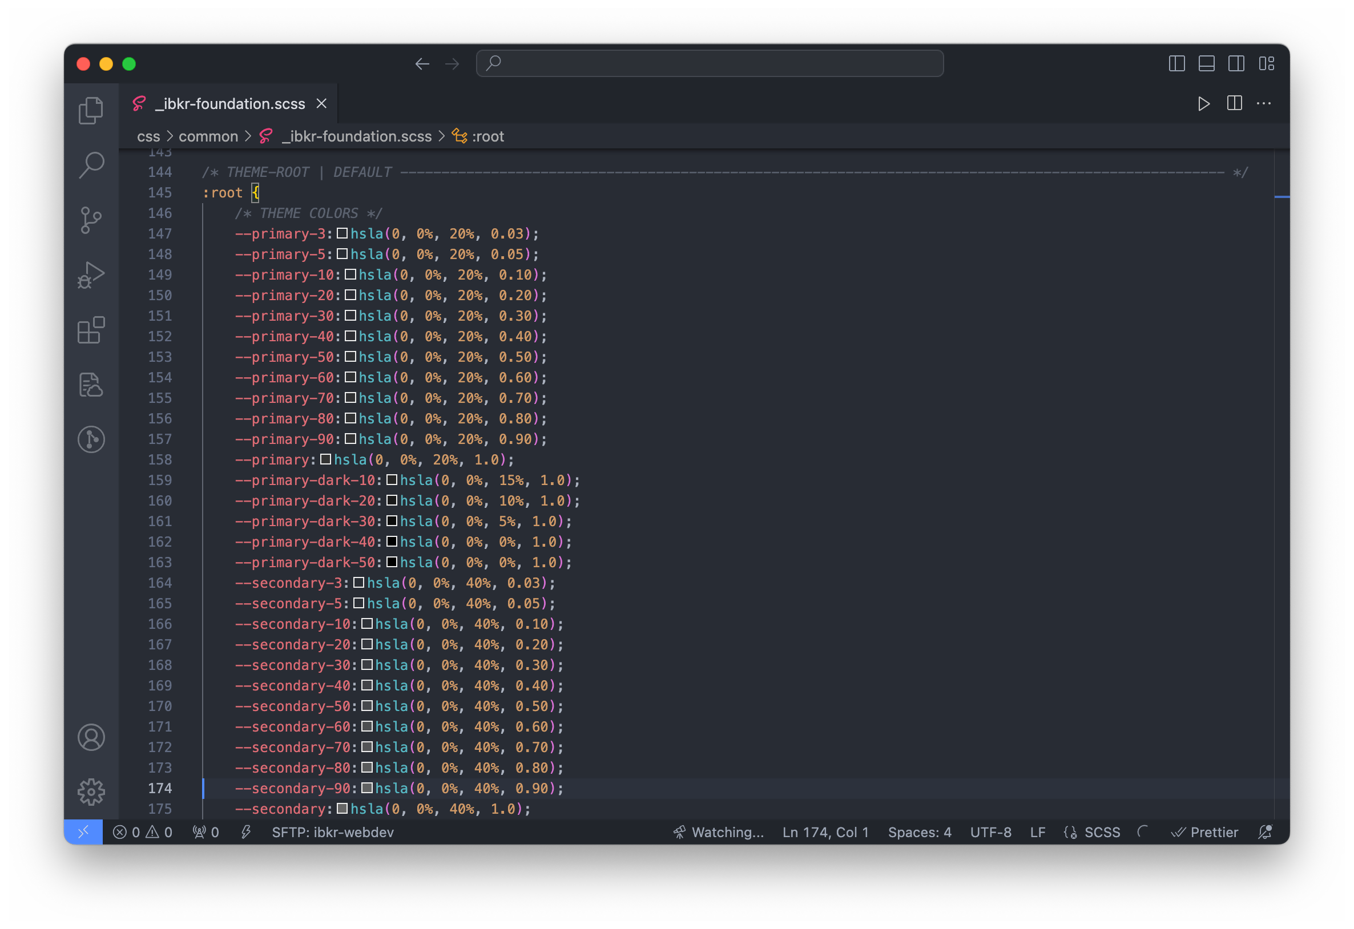This screenshot has width=1354, height=929.
Task: Open Source Control view
Action: click(x=91, y=220)
